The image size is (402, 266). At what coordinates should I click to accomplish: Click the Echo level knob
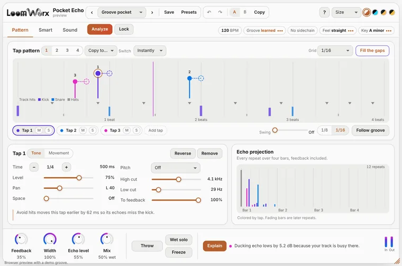tap(78, 240)
